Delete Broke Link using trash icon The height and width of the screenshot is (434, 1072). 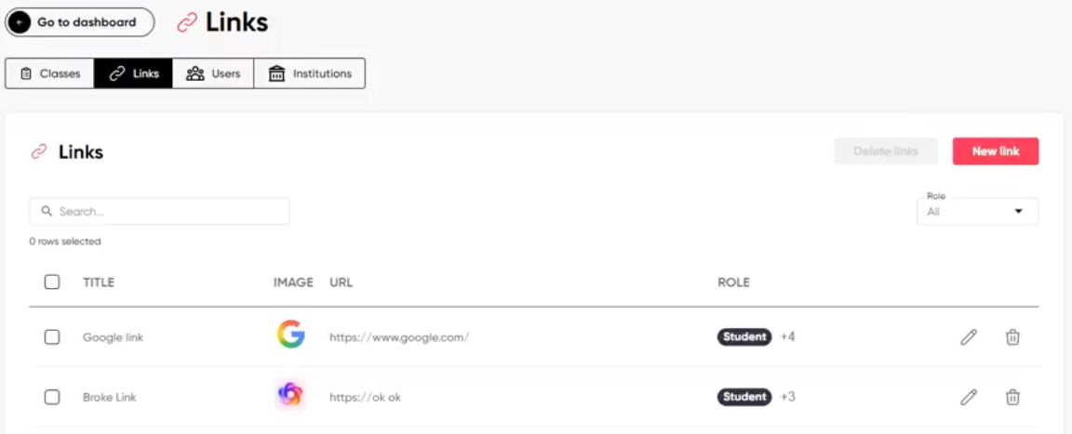click(x=1012, y=397)
